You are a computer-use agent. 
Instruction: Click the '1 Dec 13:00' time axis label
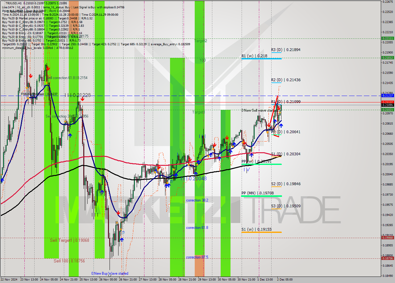tap(265, 280)
